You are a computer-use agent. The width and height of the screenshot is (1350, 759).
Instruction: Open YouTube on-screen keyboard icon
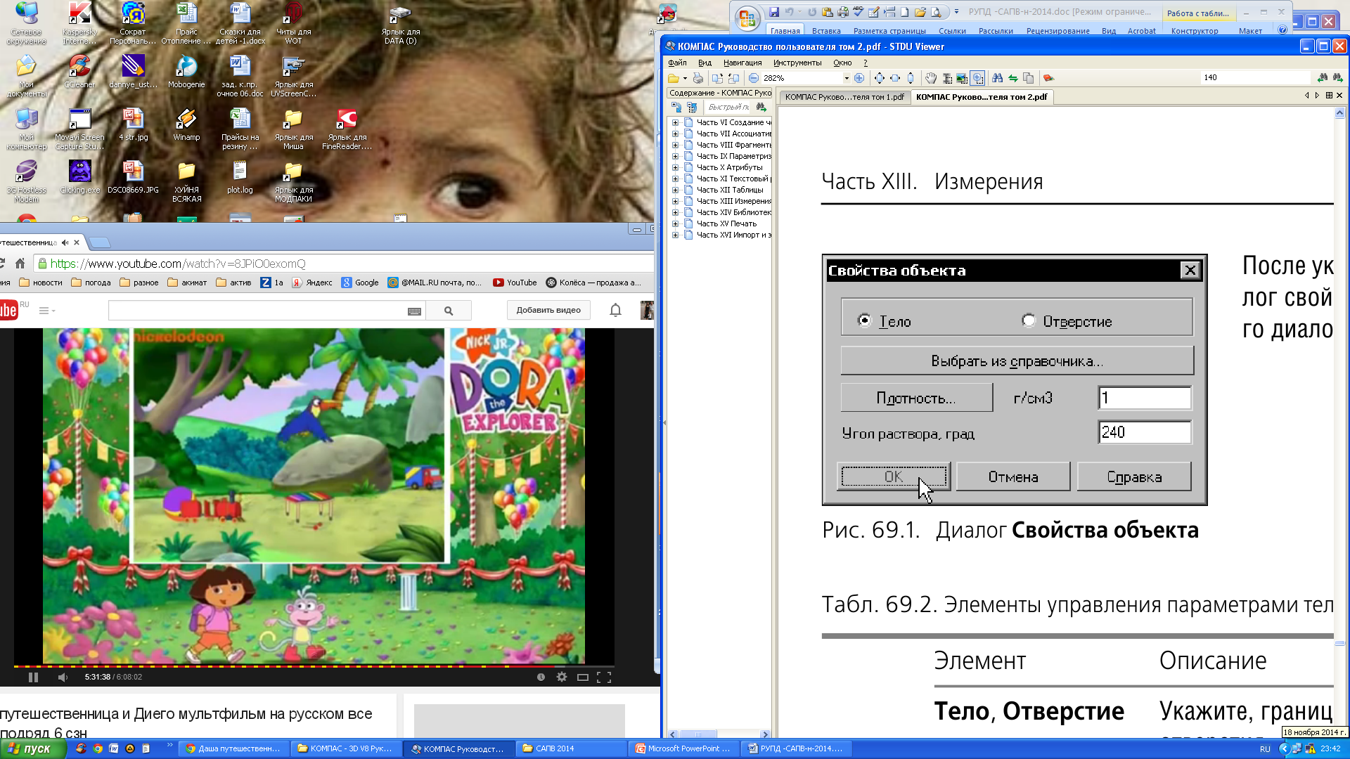(415, 311)
